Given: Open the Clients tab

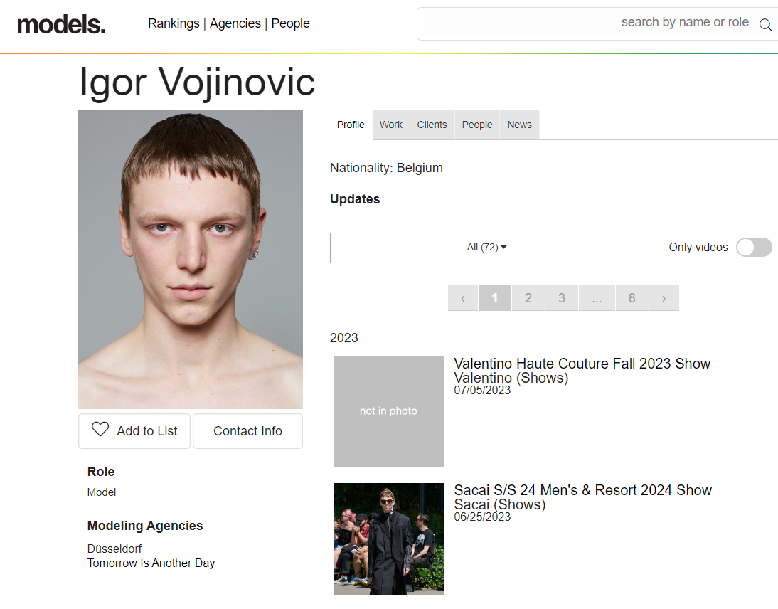Looking at the screenshot, I should (432, 125).
